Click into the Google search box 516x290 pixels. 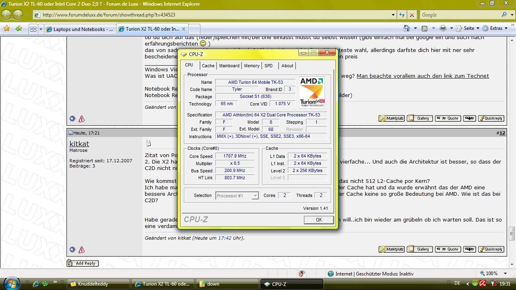(x=460, y=14)
